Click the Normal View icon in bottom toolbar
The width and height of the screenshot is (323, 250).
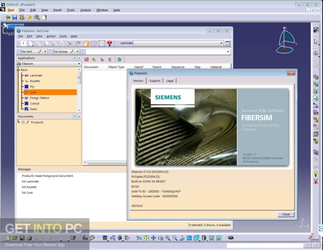[182, 238]
